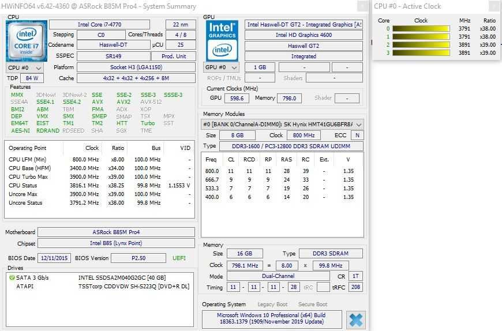Click the DDR3 SDRAM memory type field
502x331 pixels.
331,254
